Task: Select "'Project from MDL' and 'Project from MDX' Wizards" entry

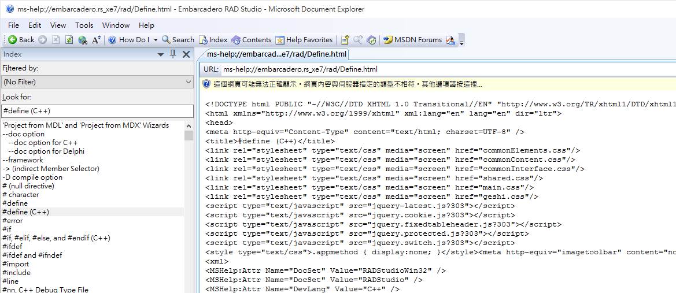Action: point(86,125)
